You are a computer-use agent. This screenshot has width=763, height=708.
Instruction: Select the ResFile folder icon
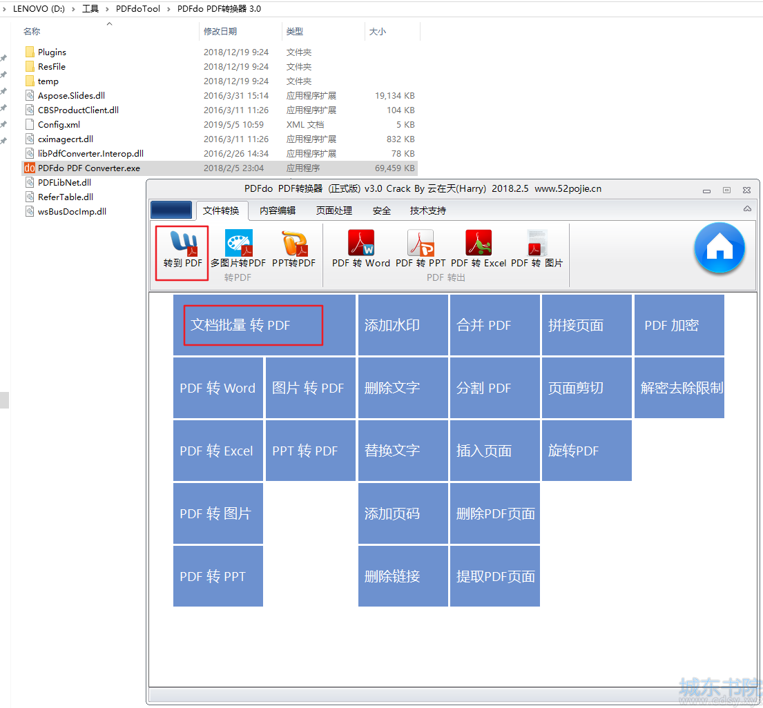coord(30,67)
